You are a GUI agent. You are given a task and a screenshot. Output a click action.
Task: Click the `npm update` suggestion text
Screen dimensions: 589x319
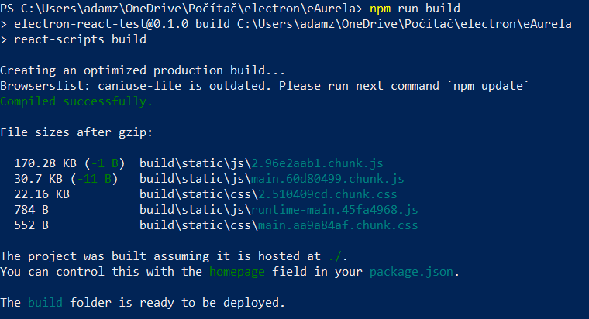pos(488,86)
